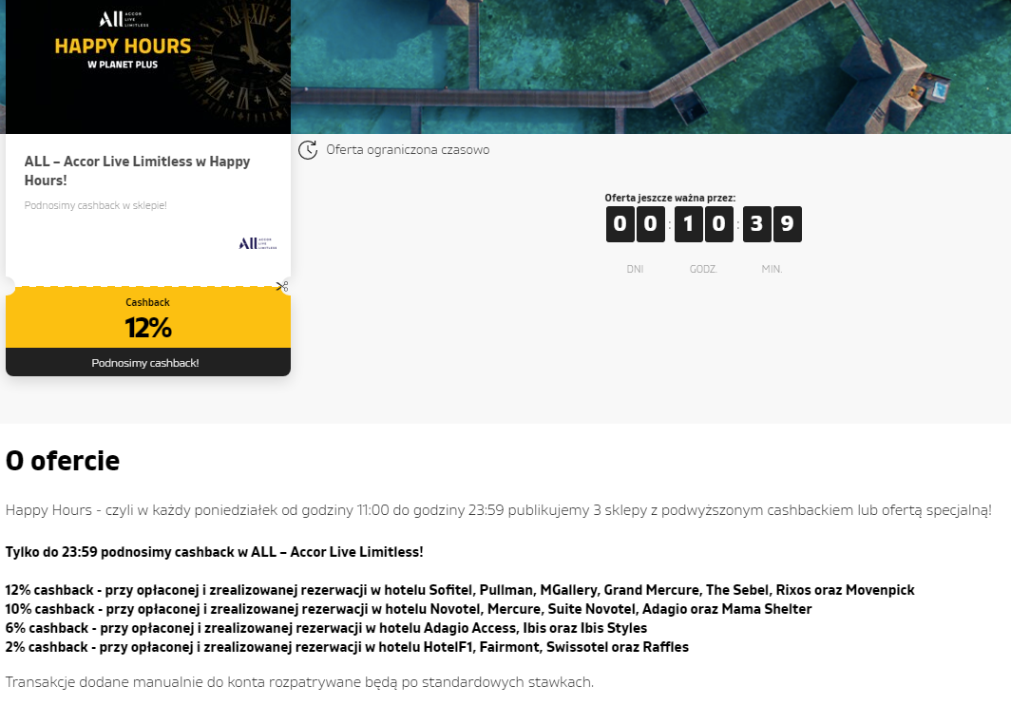
Task: Click the scissors coupon icon
Action: click(x=282, y=286)
